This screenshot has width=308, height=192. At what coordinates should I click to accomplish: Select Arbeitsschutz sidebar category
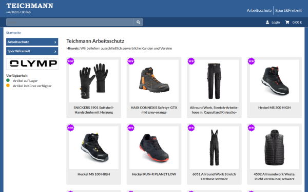point(32,42)
